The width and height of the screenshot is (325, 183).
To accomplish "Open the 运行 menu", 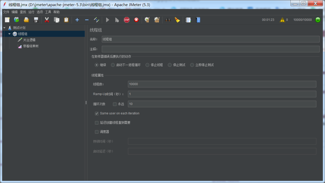I will tap(31, 12).
